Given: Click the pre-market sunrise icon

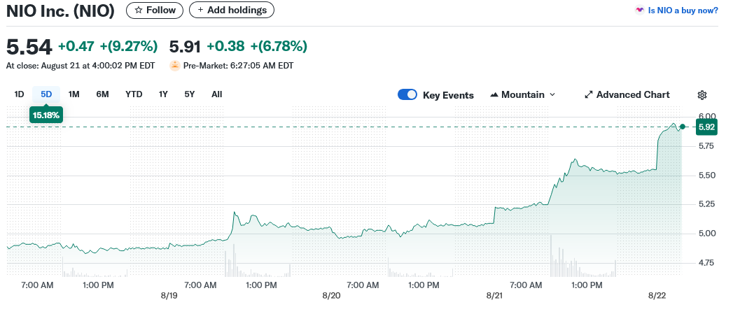Looking at the screenshot, I should pos(174,66).
